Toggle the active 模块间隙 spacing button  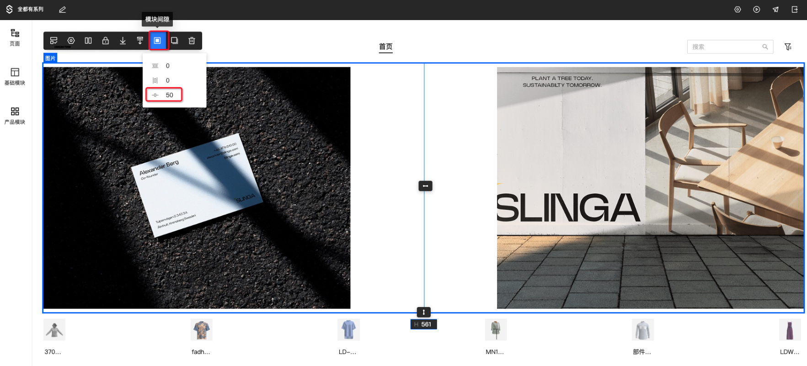tap(157, 41)
